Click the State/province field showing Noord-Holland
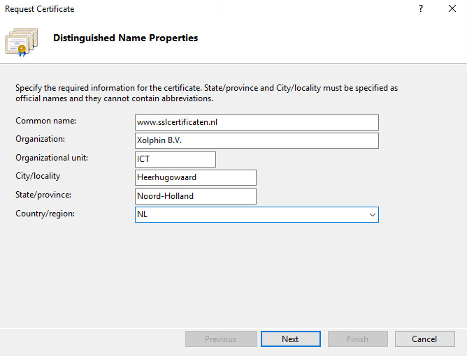Viewport: 467px width, 356px height. [195, 196]
